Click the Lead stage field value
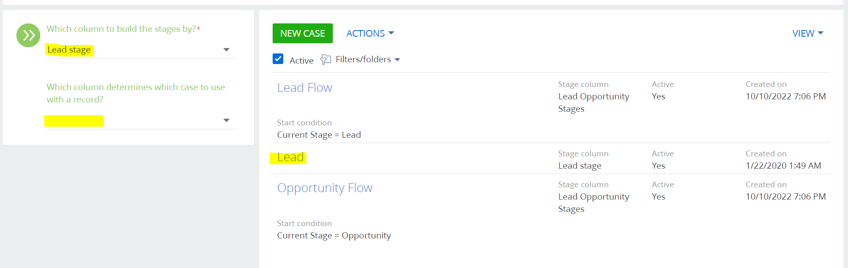This screenshot has height=268, width=848. pyautogui.click(x=69, y=50)
